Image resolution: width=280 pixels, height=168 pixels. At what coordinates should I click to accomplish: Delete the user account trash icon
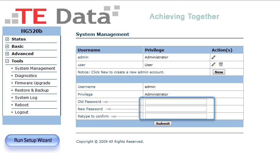221,64
